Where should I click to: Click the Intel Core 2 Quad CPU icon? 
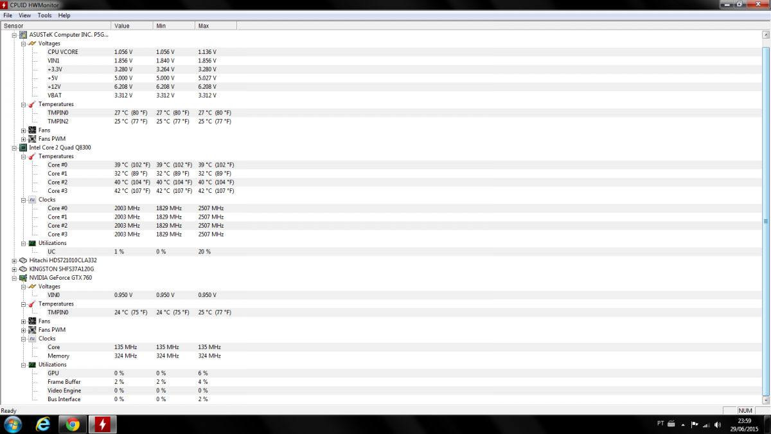[x=23, y=147]
